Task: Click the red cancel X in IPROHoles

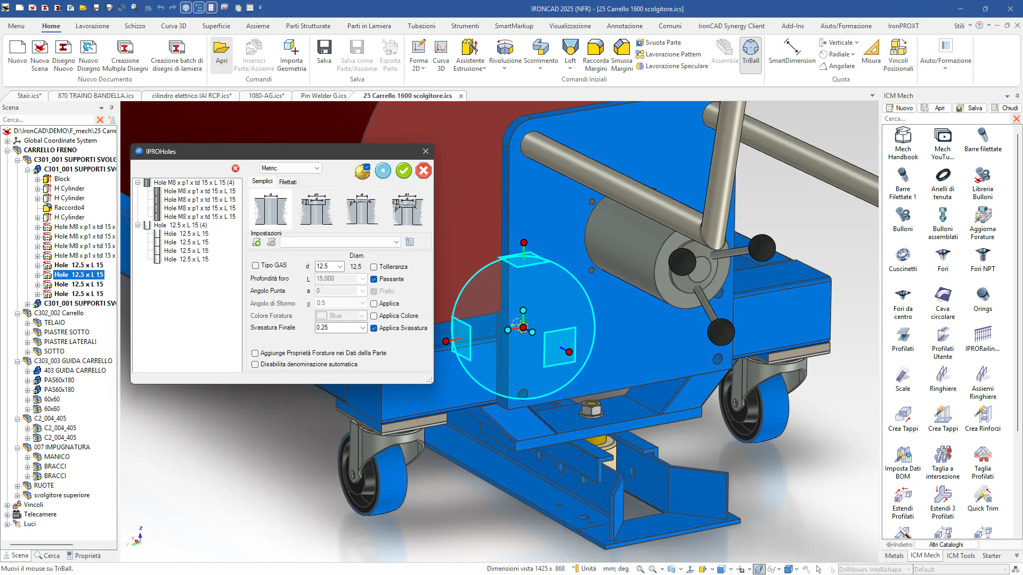Action: (424, 171)
